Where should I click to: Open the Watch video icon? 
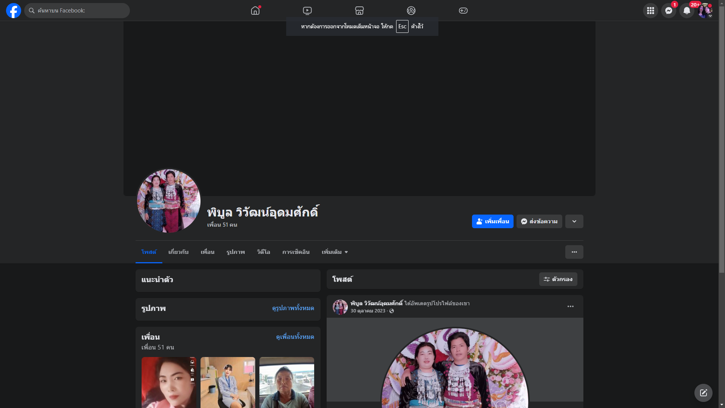(307, 11)
